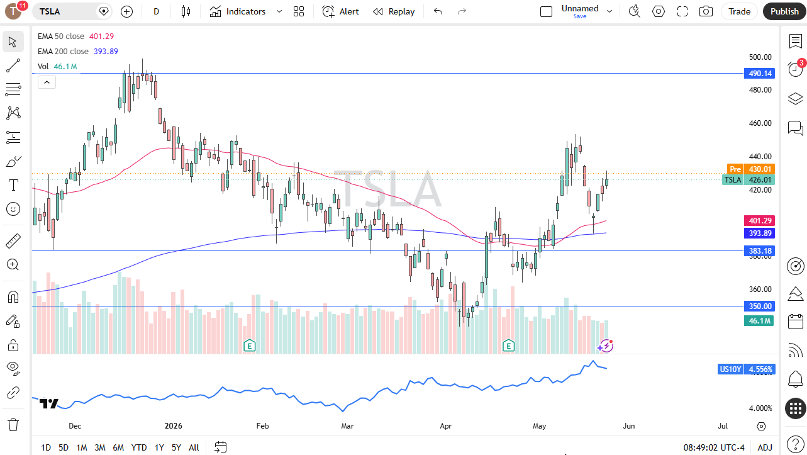
Task: Open the Fibonacci retracement tools
Action: pyautogui.click(x=13, y=89)
